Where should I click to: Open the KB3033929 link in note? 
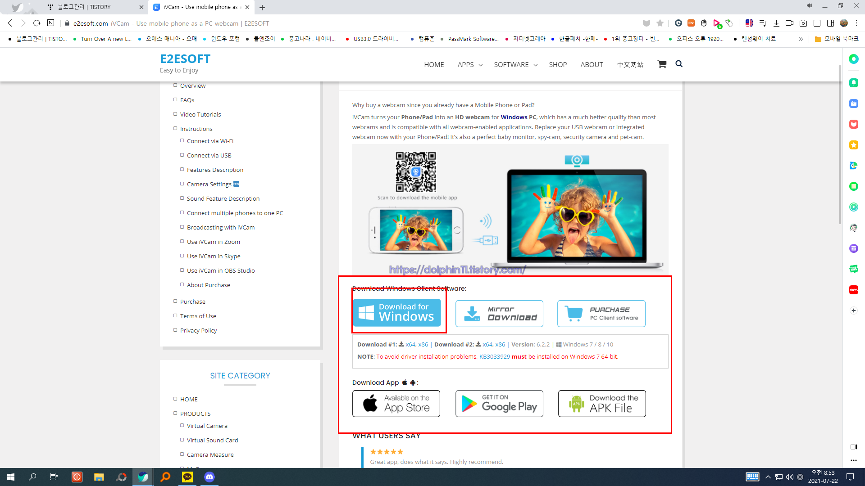click(x=495, y=357)
